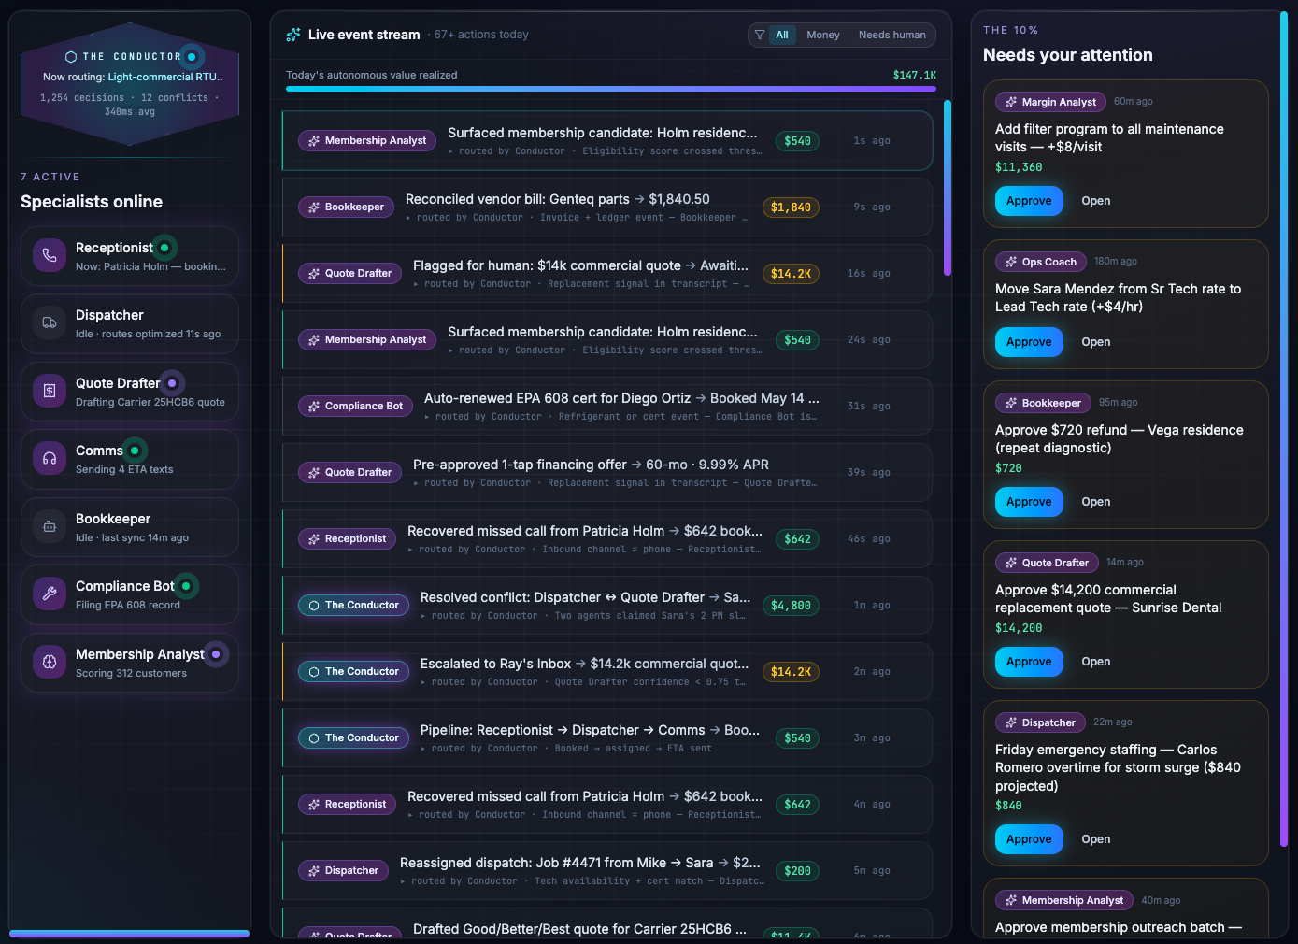This screenshot has height=944, width=1298.
Task: Click the event stream vertical scrollbar
Action: (948, 188)
